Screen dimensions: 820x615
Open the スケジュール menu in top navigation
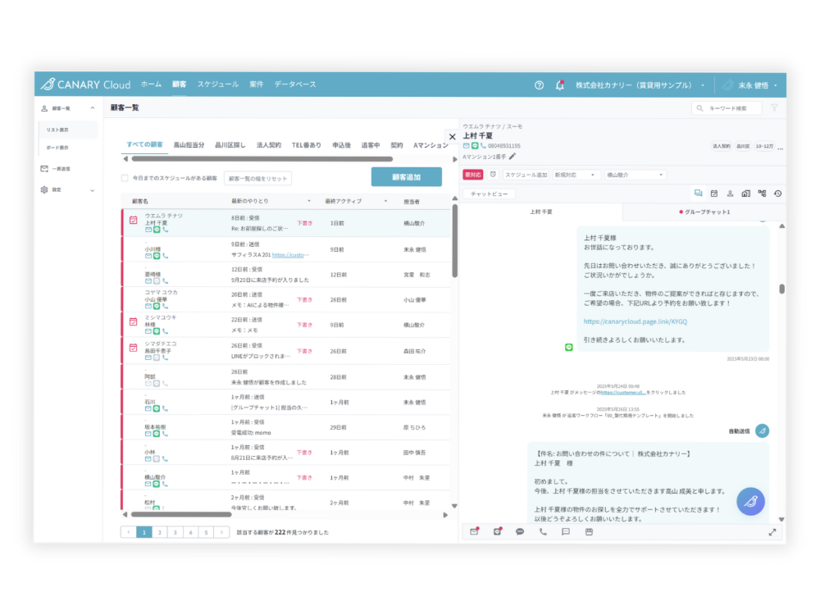[217, 84]
